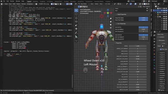Open the Render properties tab icon
The height and width of the screenshot is (94, 168).
click(x=154, y=39)
